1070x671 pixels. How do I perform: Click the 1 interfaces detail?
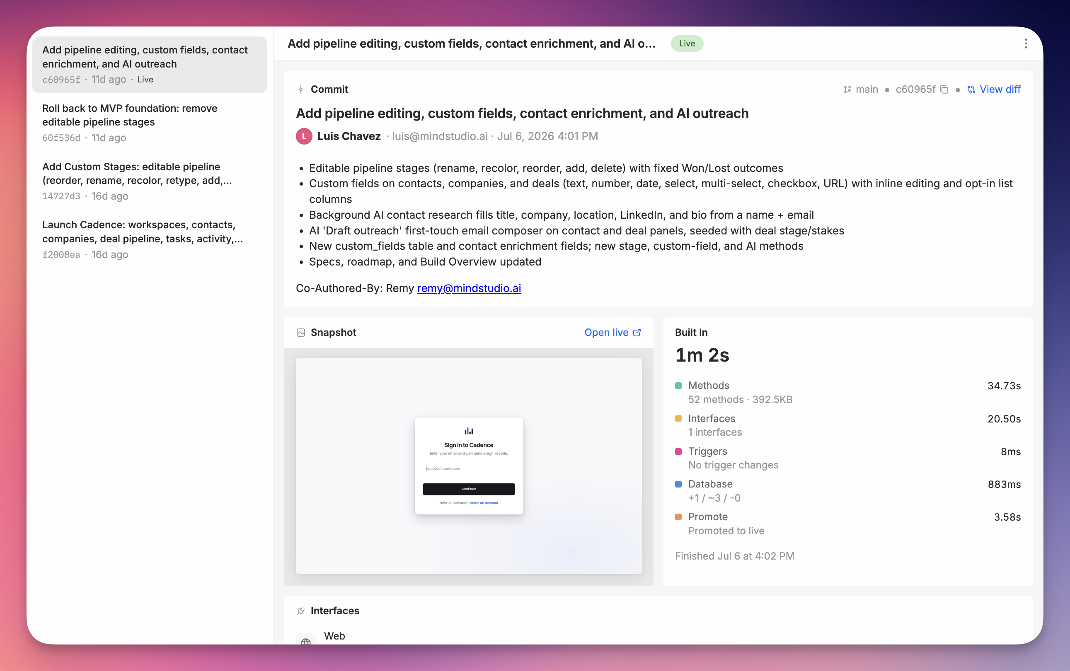(715, 432)
